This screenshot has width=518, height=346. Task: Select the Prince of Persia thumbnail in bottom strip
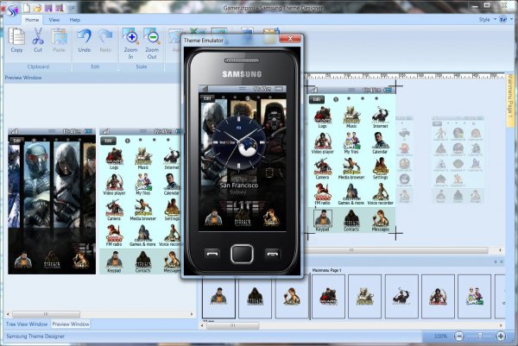438,296
